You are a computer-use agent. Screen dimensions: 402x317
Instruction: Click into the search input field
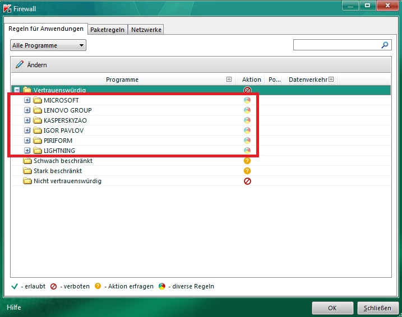click(x=337, y=45)
